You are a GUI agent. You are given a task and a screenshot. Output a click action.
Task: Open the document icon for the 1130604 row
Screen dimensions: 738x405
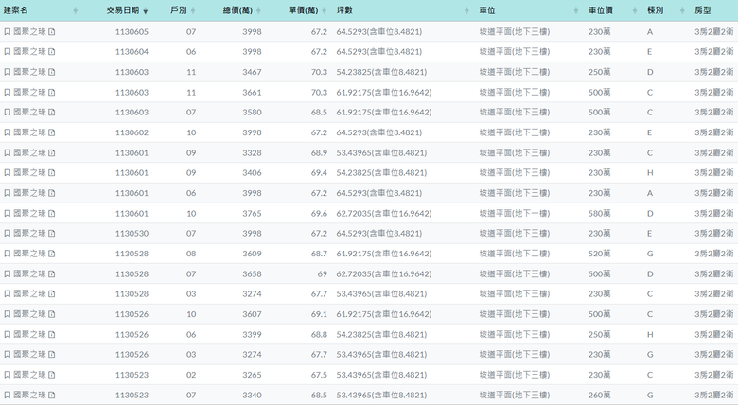point(52,52)
